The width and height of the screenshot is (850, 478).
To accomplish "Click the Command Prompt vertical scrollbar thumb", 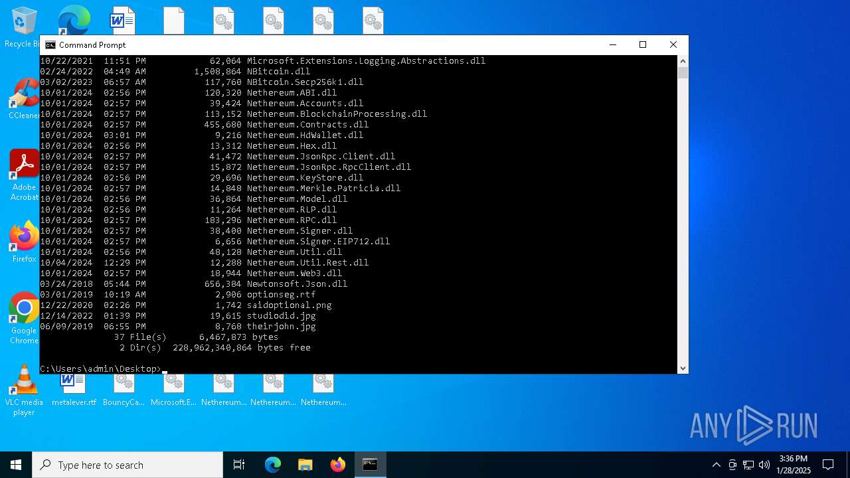I will (x=683, y=72).
